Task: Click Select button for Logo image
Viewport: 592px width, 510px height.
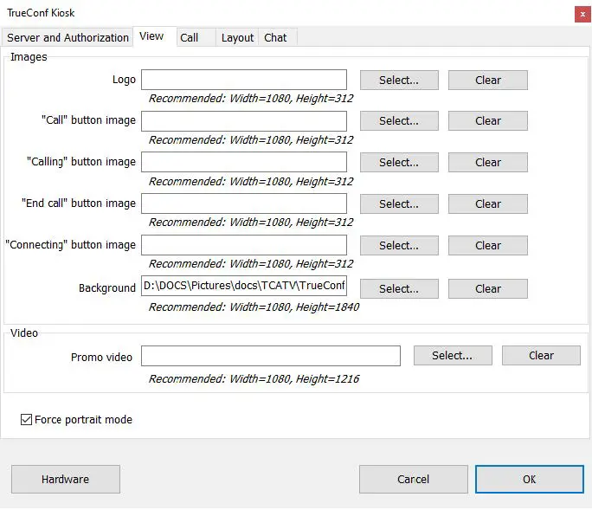Action: pyautogui.click(x=399, y=80)
